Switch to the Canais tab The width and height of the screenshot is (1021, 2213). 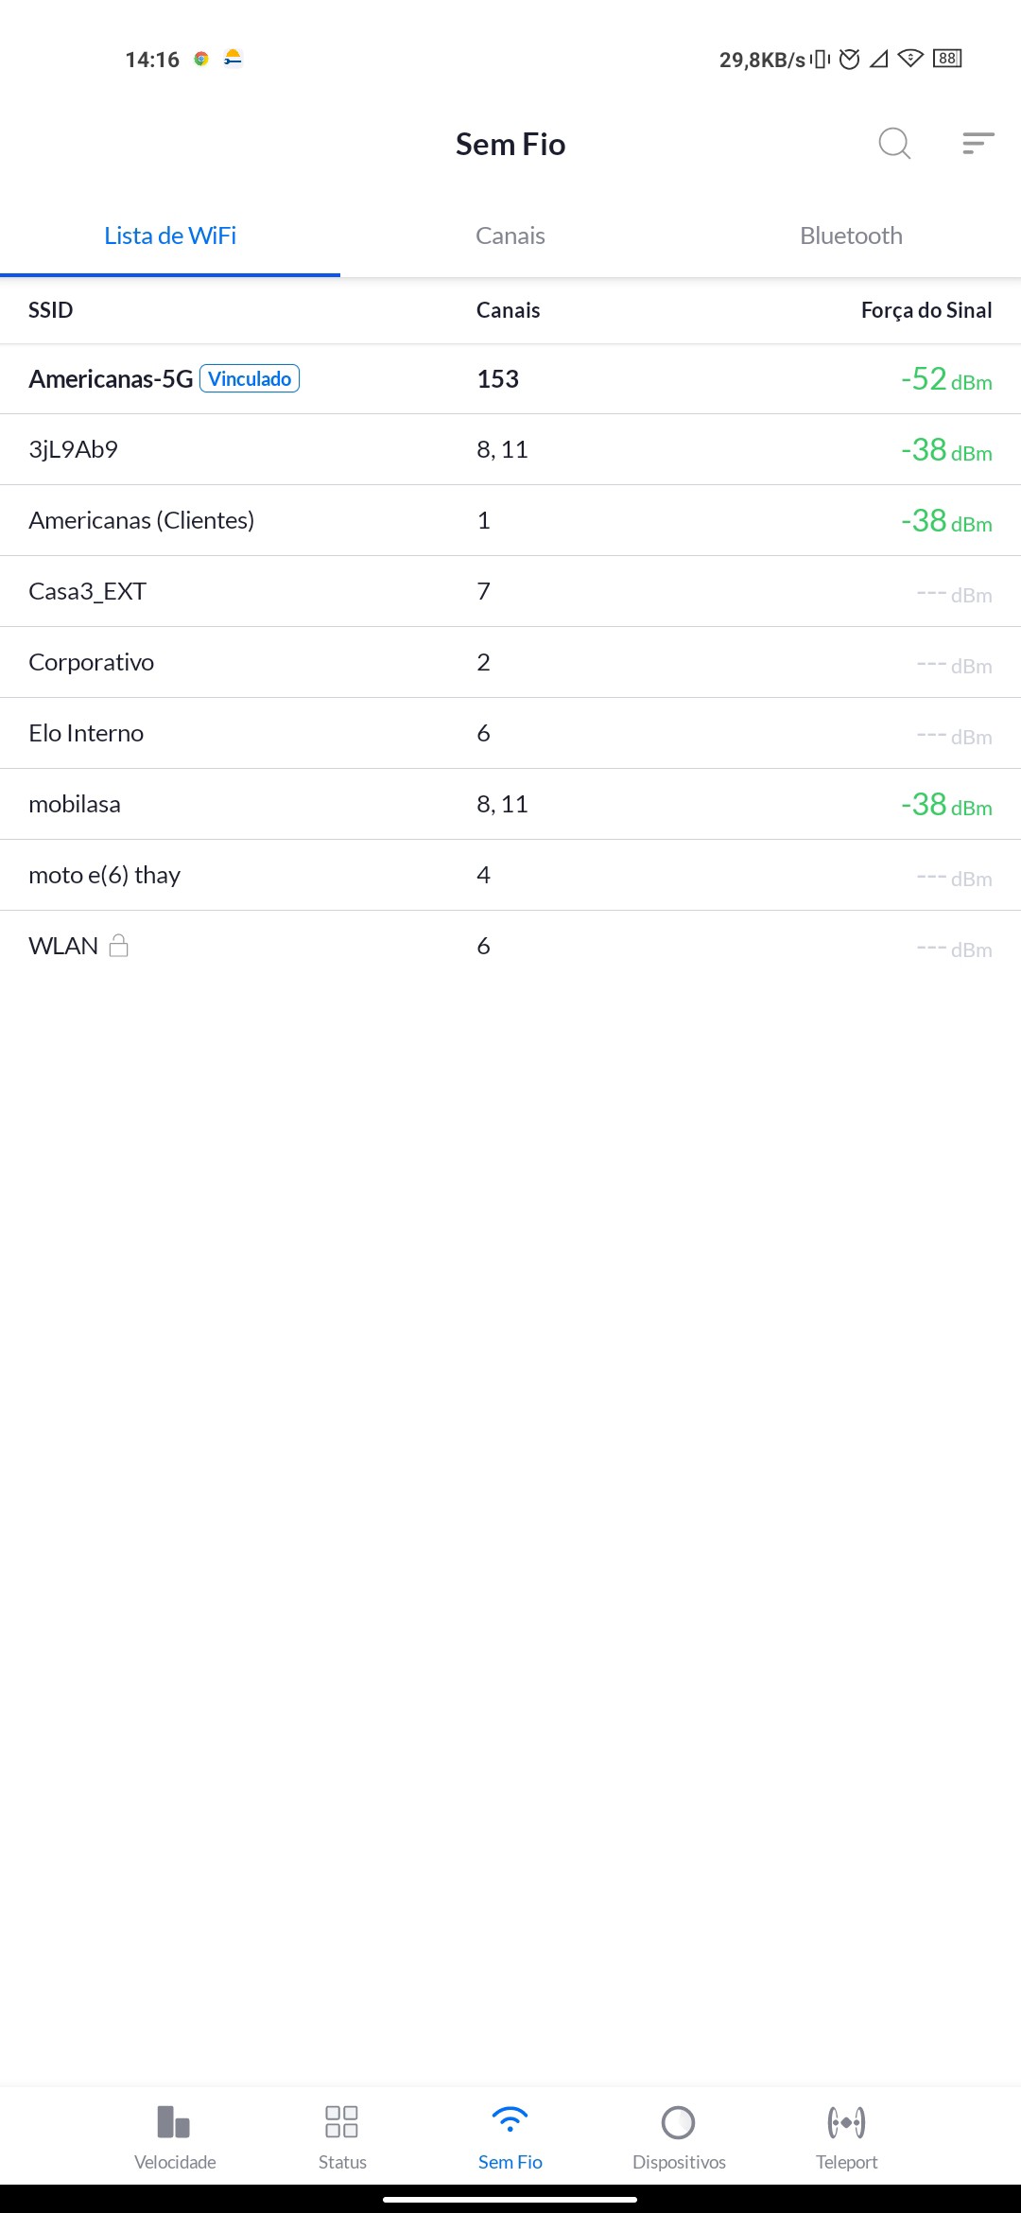[510, 235]
